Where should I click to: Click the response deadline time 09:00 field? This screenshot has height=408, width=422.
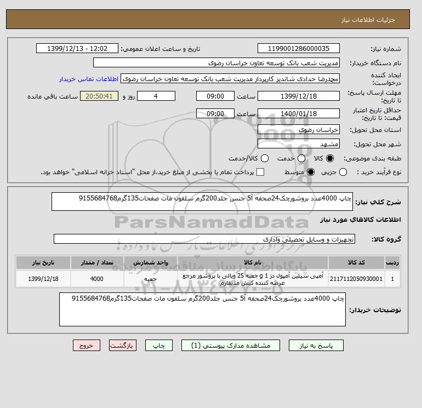(x=215, y=96)
